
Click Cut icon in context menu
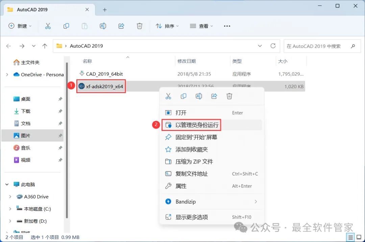click(x=168, y=96)
